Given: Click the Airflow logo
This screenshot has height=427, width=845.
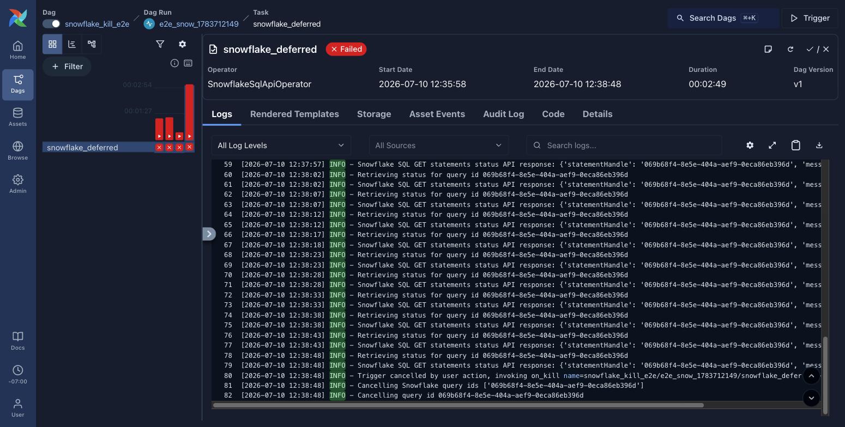Looking at the screenshot, I should 18,17.
